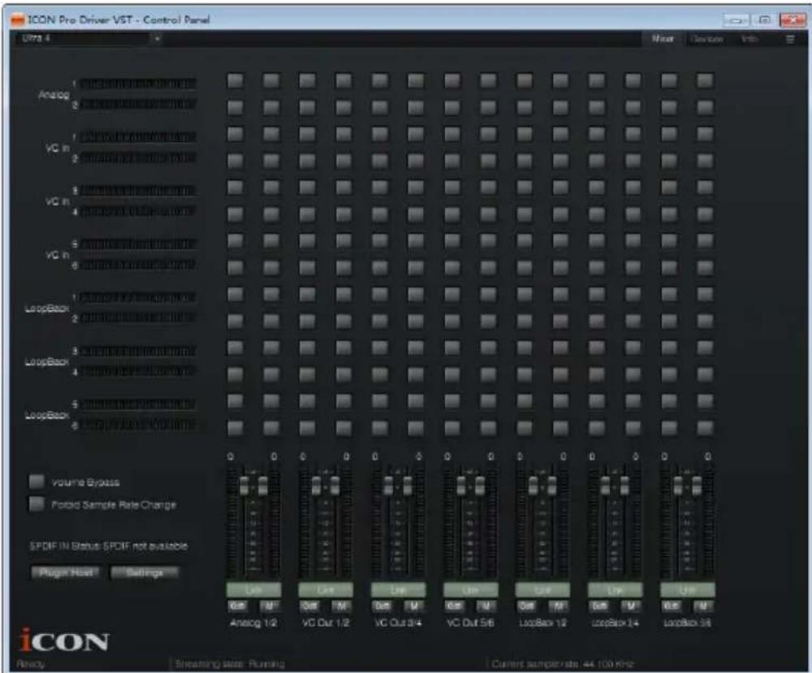Mute the VC Out 1/2 channel with M
Viewport: 812px width, 673px height.
point(342,606)
